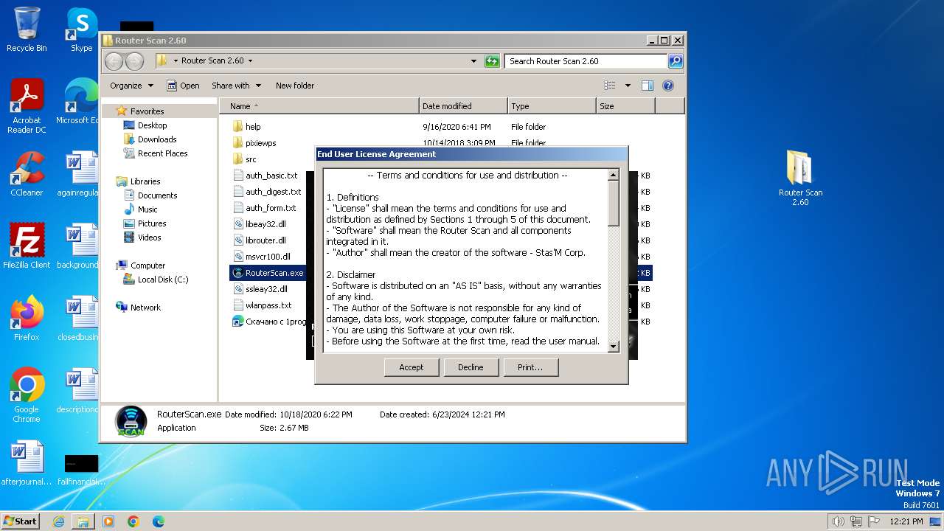This screenshot has width=944, height=531.
Task: Refresh the Router Scan 2.60 folder view
Action: click(x=492, y=61)
